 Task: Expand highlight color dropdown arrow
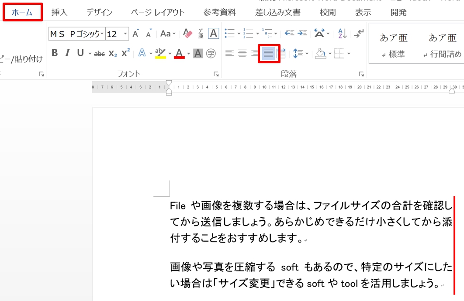point(170,54)
